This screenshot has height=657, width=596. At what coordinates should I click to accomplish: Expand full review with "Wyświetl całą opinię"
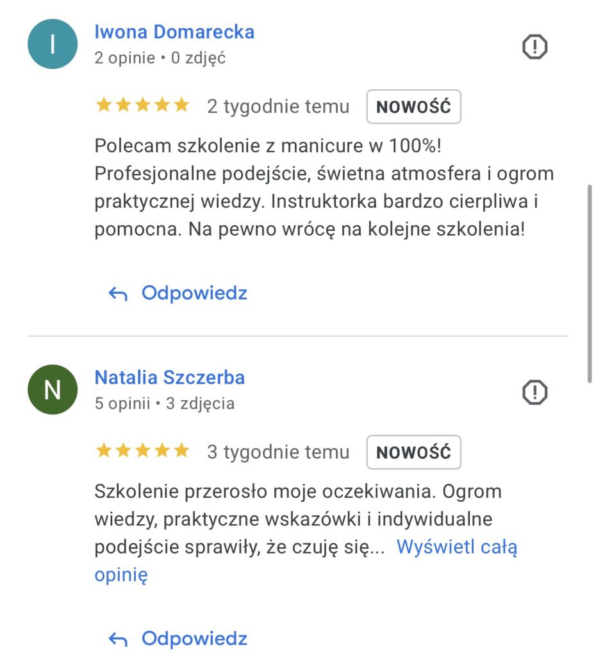(x=456, y=547)
